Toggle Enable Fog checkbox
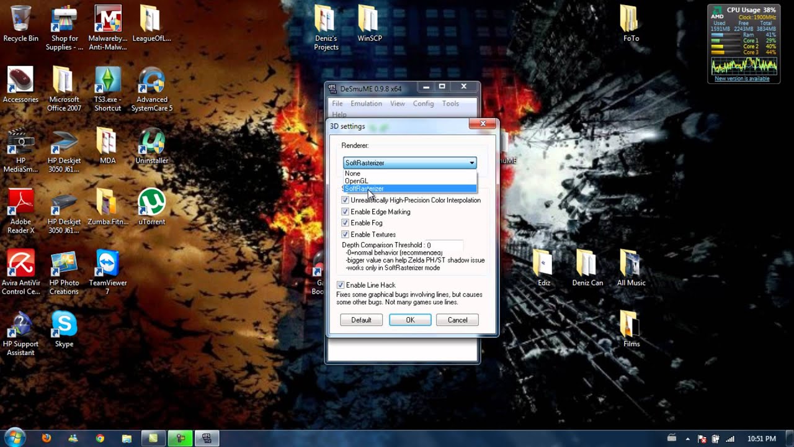Image resolution: width=794 pixels, height=447 pixels. (x=346, y=223)
